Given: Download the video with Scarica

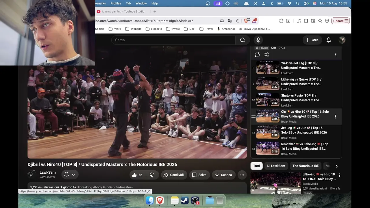Looking at the screenshot, I should pyautogui.click(x=223, y=175).
